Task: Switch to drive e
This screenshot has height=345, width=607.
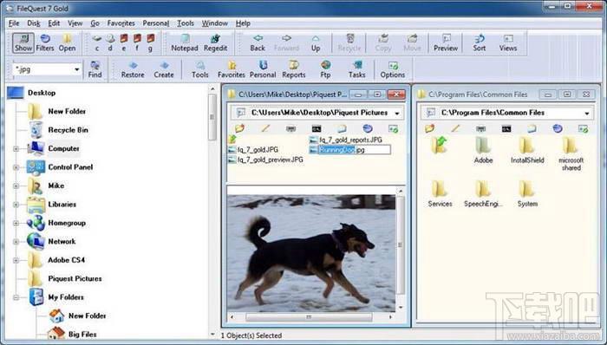Action: 124,42
